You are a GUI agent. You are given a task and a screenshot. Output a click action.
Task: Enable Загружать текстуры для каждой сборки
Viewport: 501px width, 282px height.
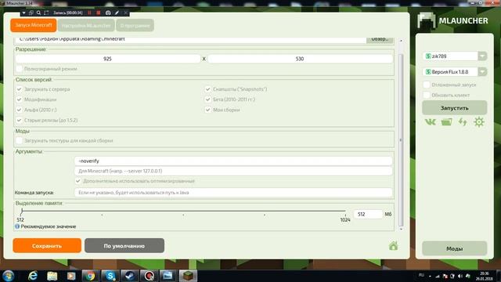19,140
